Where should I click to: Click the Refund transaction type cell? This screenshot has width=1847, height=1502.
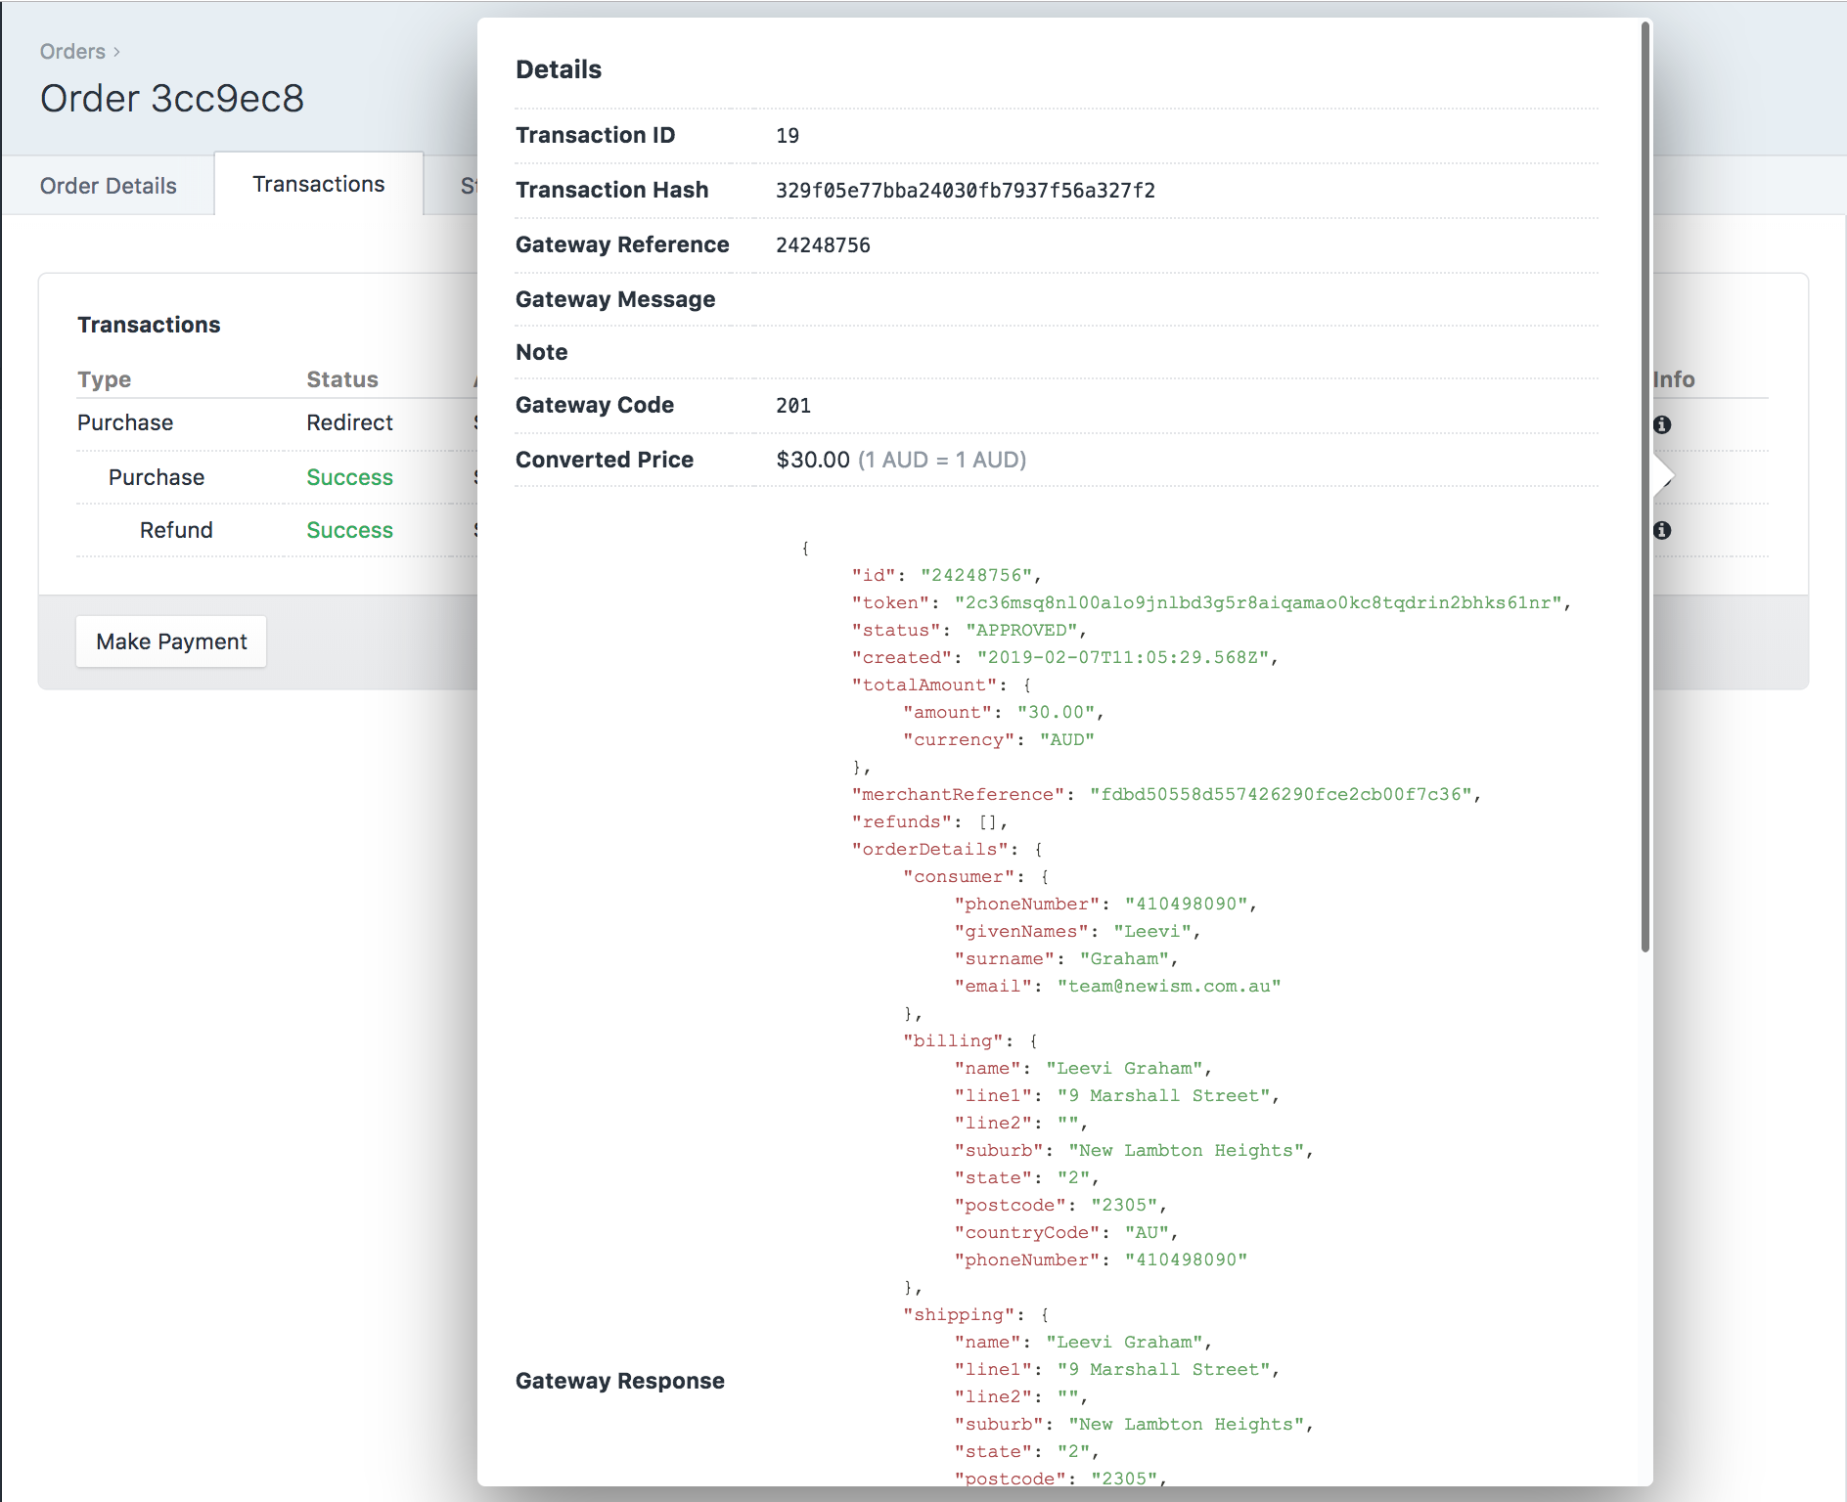coord(176,530)
